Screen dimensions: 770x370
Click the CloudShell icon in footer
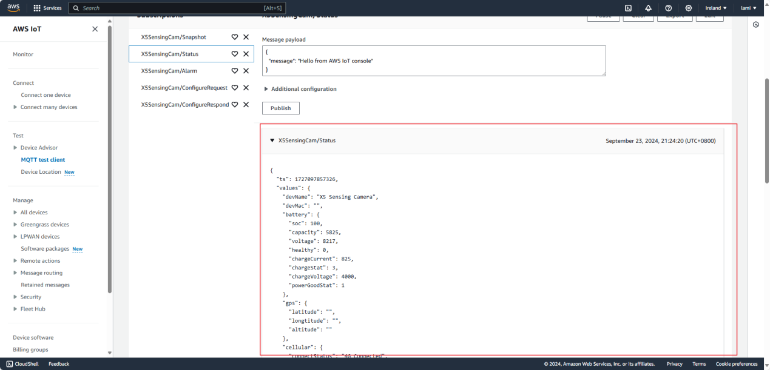(10, 364)
